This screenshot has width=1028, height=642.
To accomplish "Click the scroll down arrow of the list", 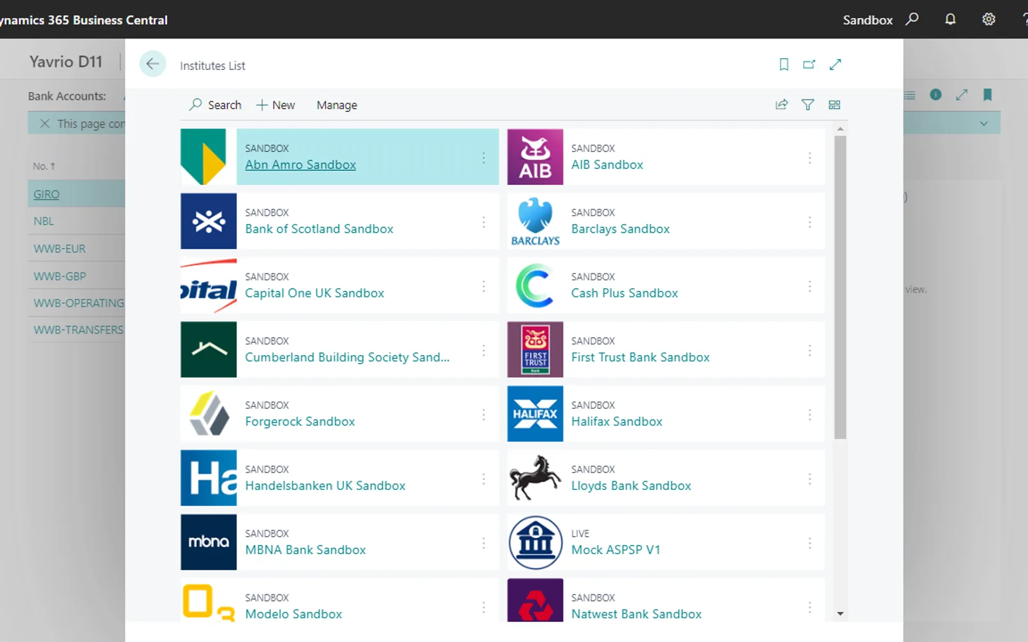I will (840, 614).
